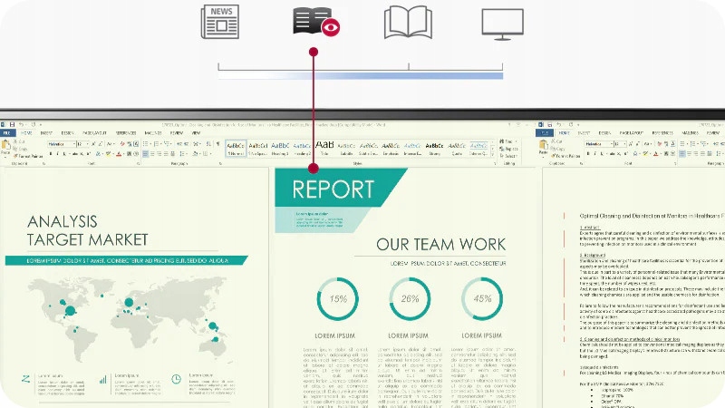Image resolution: width=725 pixels, height=408 pixels.
Task: Open the Select dropdown in Editing group
Action: [x=508, y=156]
